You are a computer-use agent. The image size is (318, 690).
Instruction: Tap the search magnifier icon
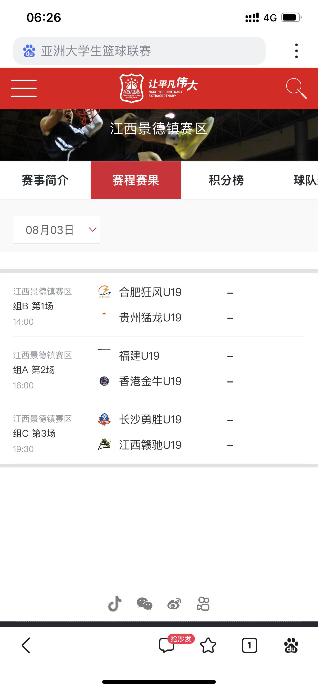tap(296, 88)
